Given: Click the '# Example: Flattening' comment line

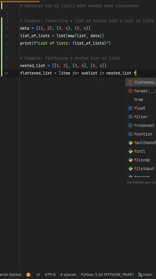Looking at the screenshot, I should (x=70, y=58).
